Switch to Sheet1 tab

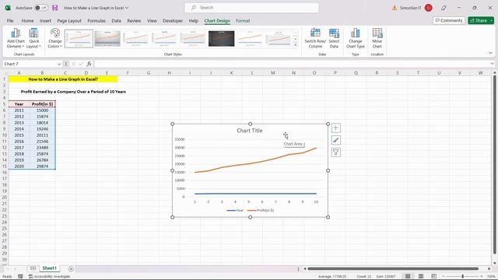[x=49, y=268]
